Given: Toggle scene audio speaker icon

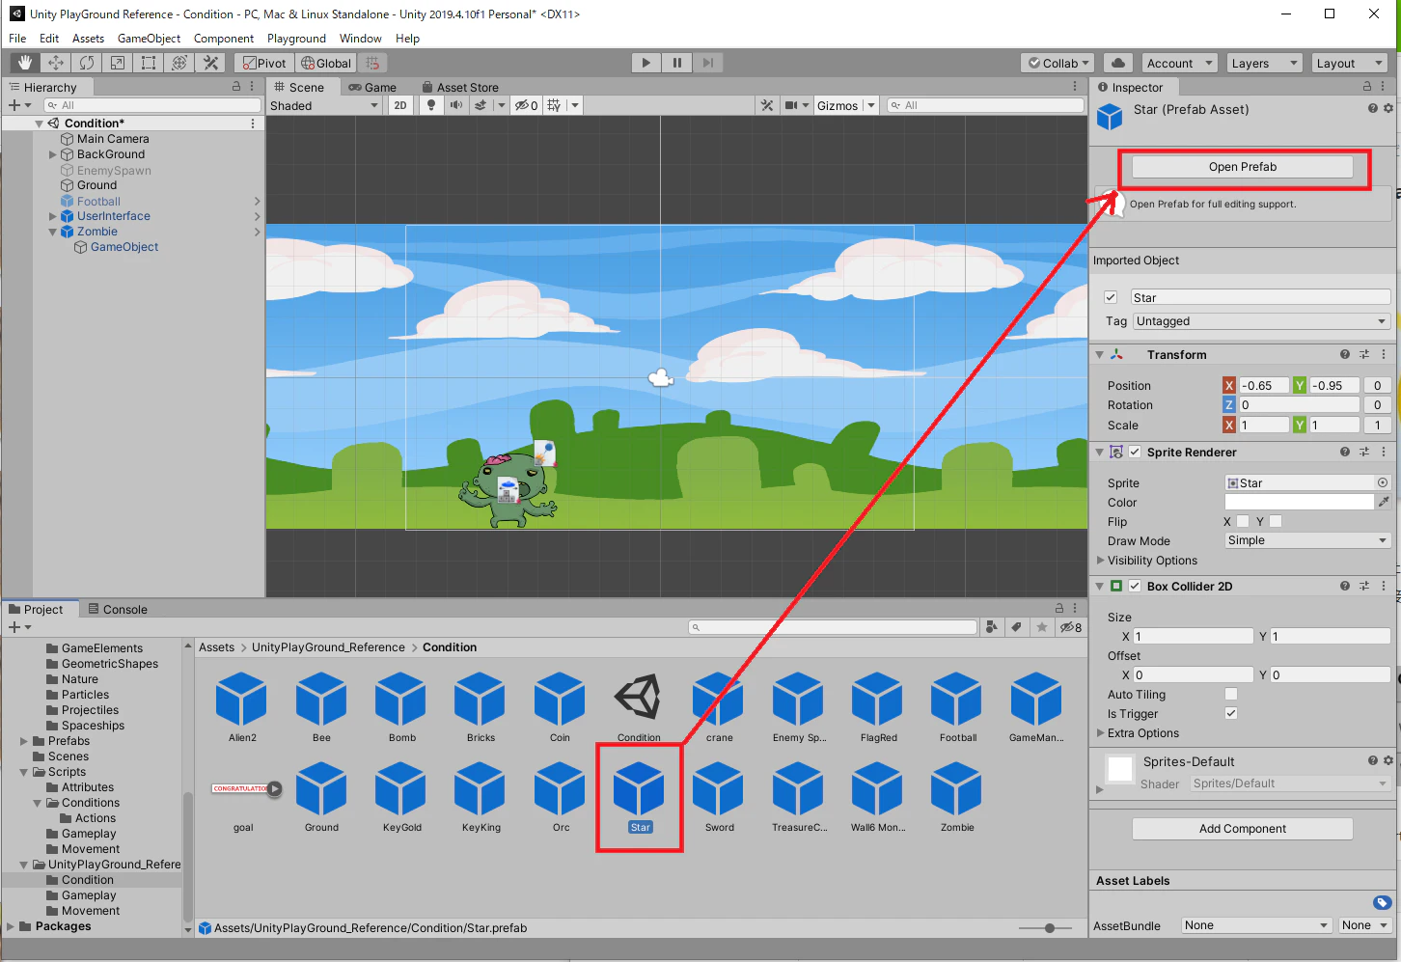Looking at the screenshot, I should pyautogui.click(x=455, y=105).
